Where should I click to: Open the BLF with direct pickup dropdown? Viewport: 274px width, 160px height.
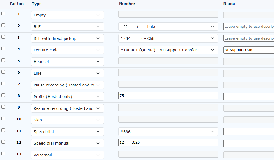click(67, 38)
